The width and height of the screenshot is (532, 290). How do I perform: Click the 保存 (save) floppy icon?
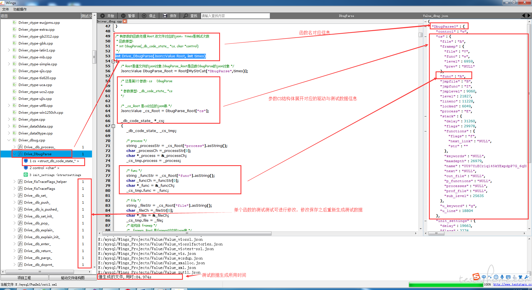click(x=165, y=16)
